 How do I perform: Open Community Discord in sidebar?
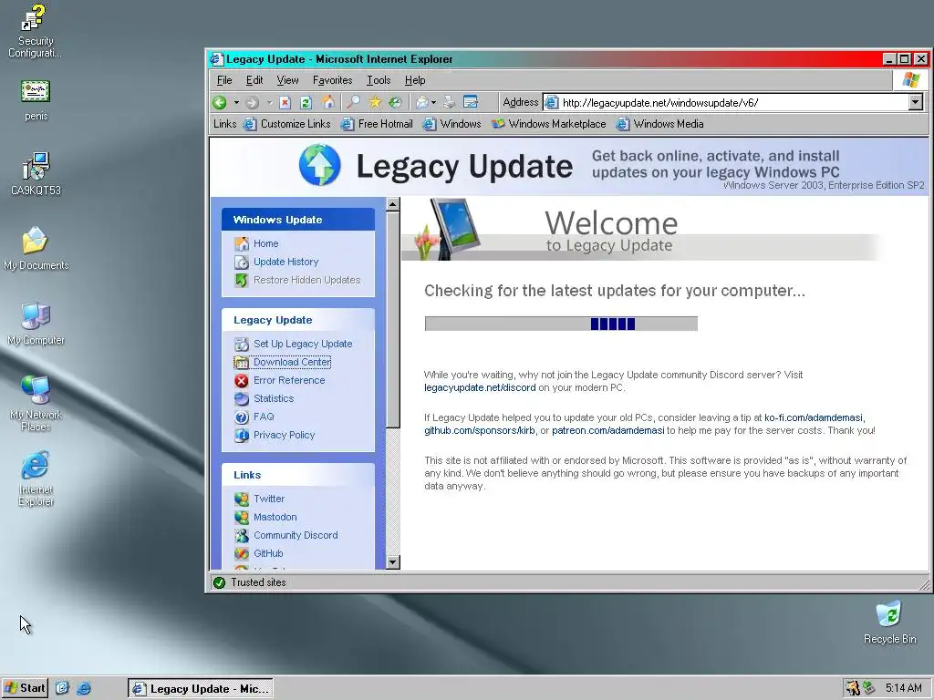[x=296, y=535]
